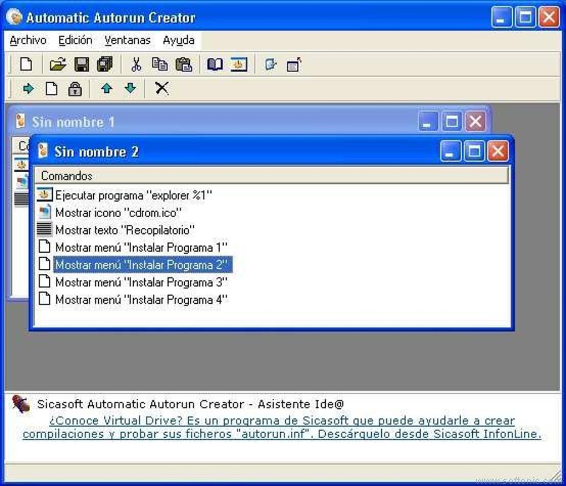Open the Ventanas menu

(x=128, y=40)
